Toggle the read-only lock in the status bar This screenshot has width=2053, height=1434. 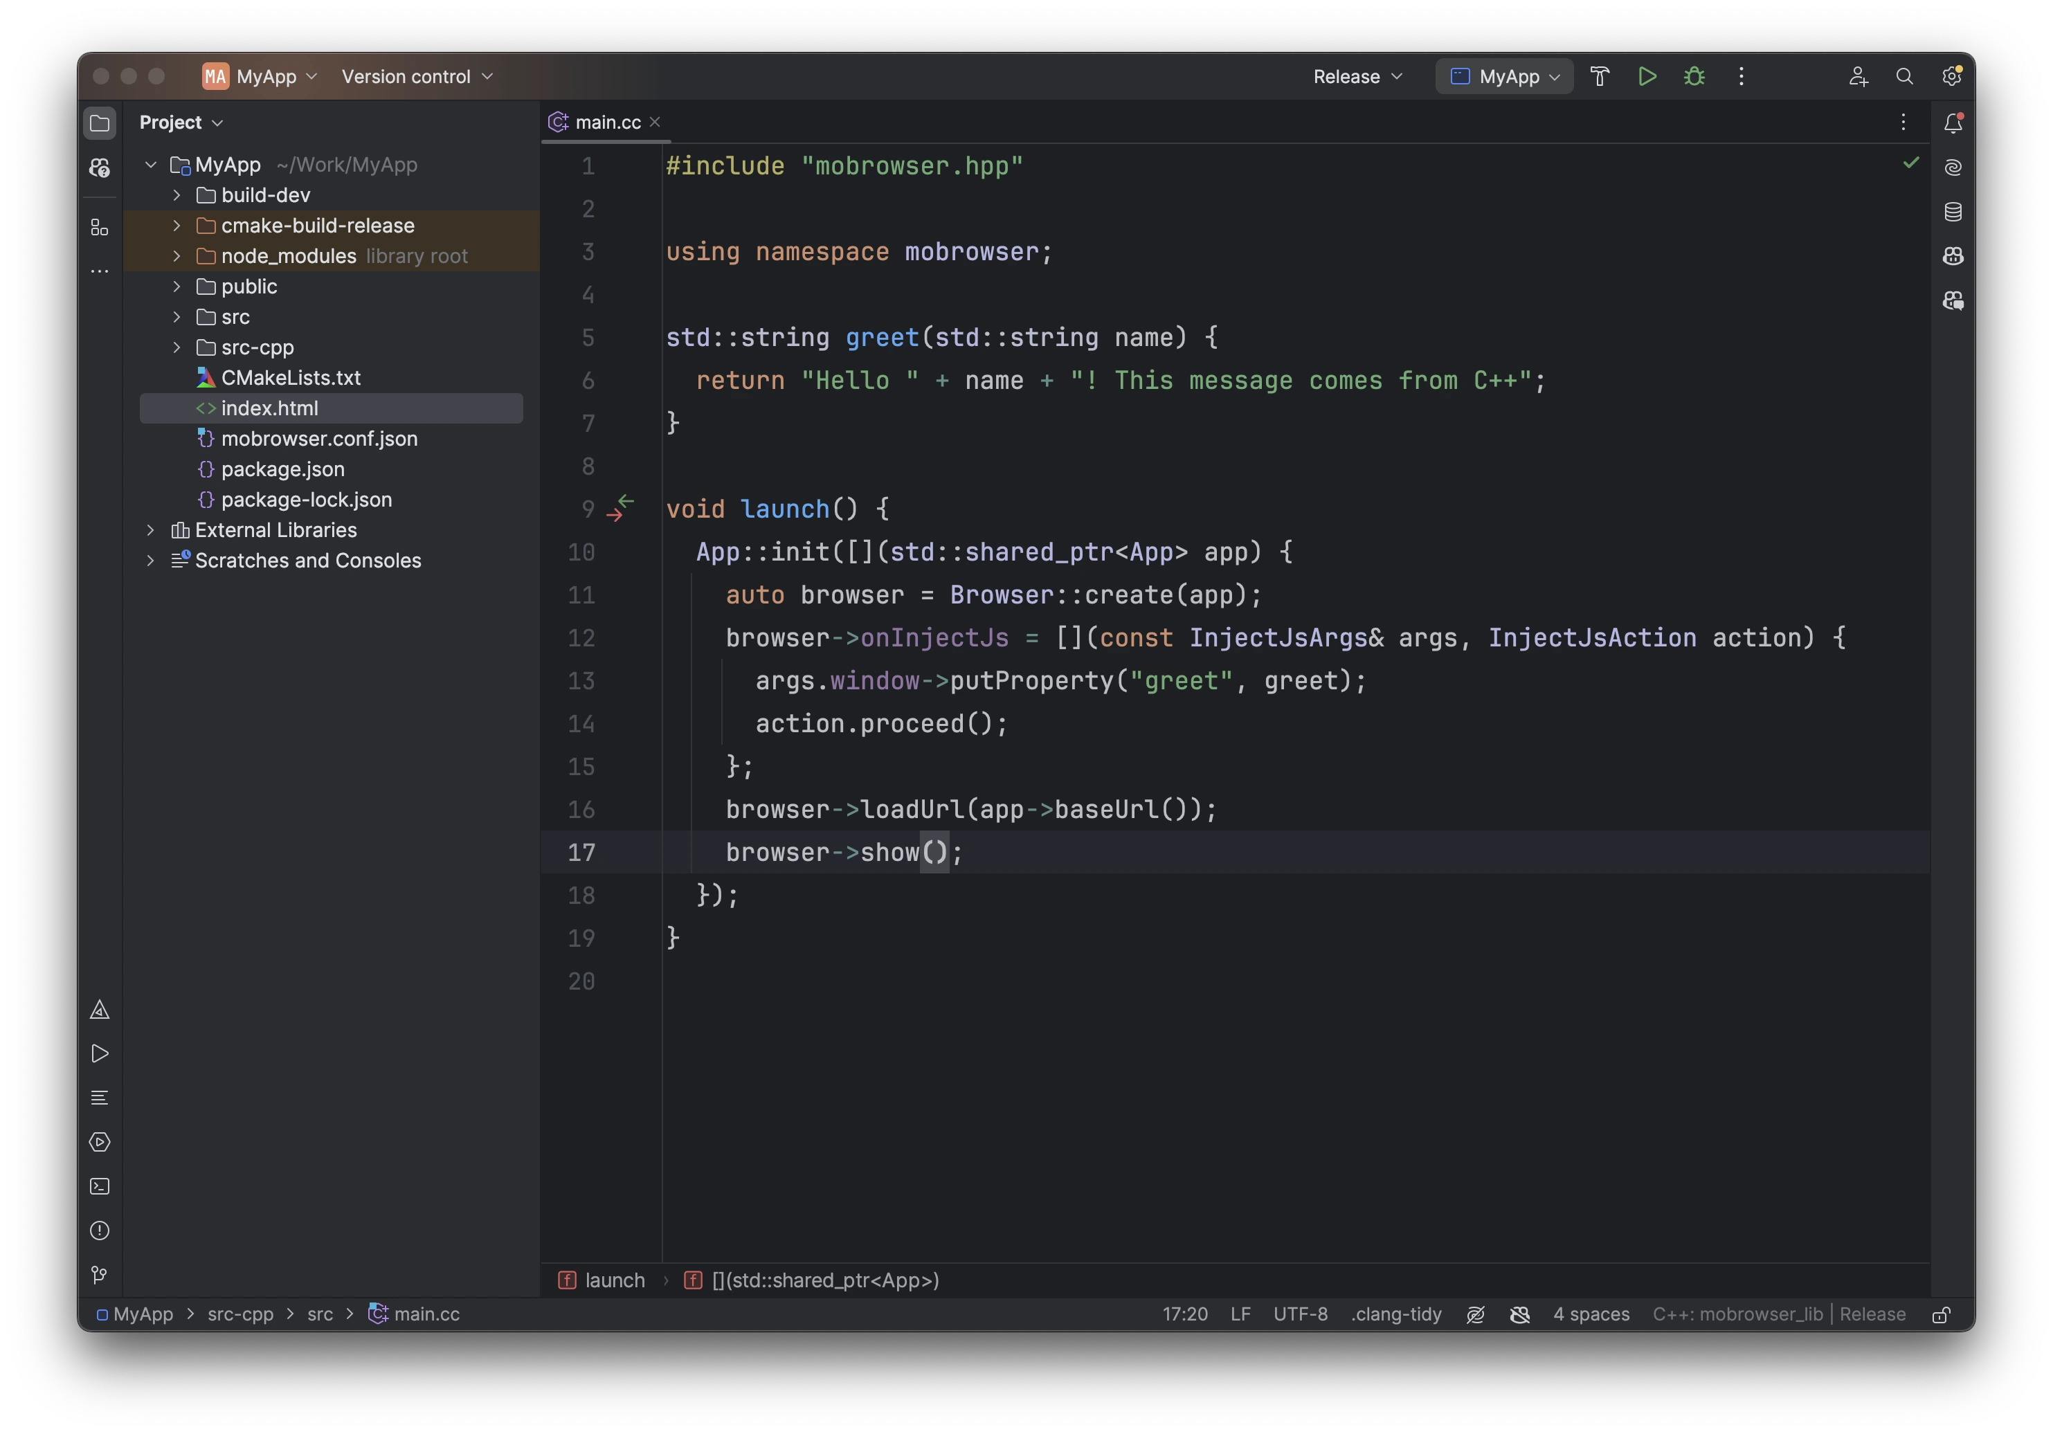pyautogui.click(x=1940, y=1314)
